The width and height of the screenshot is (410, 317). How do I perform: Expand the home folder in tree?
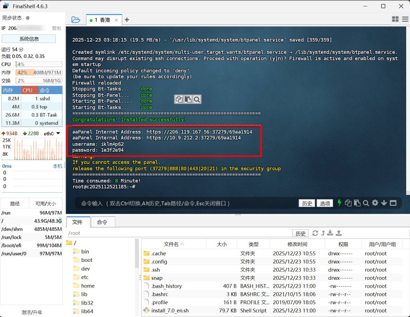(88, 286)
